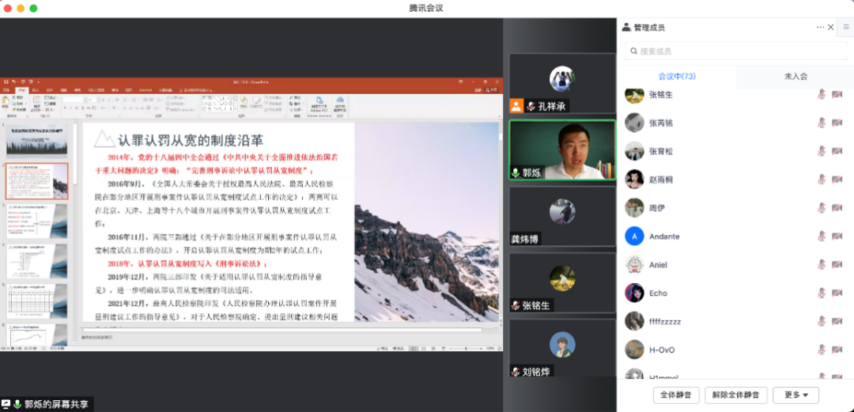This screenshot has height=412, width=854.
Task: Open the three-dot menu in 管理成员 header
Action: tap(821, 27)
